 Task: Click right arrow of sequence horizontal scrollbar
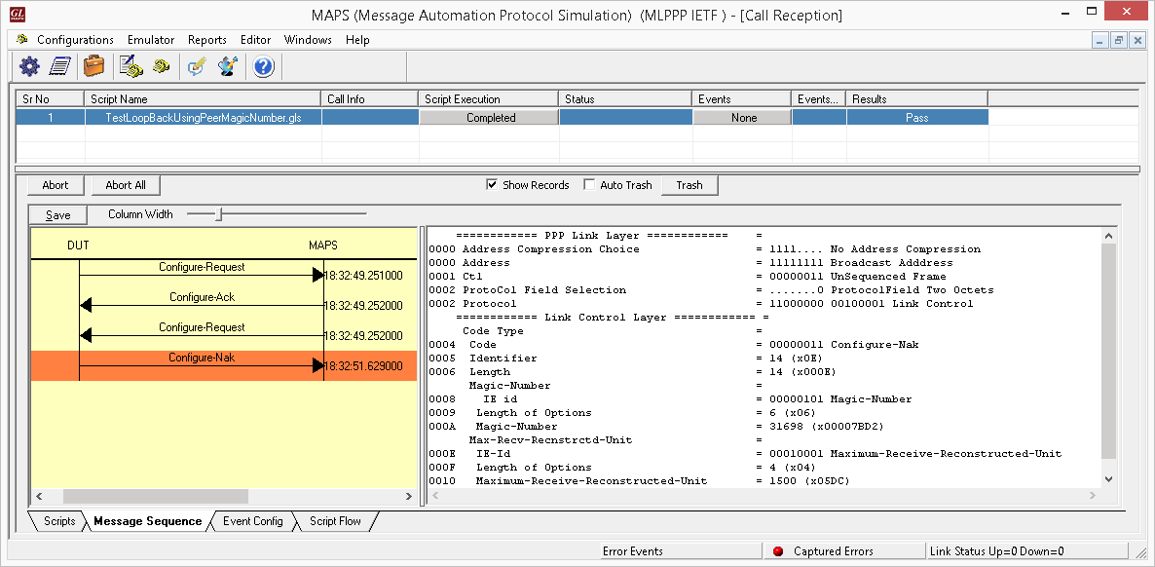[x=409, y=496]
